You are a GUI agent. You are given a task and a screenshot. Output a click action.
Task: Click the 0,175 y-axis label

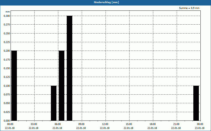coord(7,60)
